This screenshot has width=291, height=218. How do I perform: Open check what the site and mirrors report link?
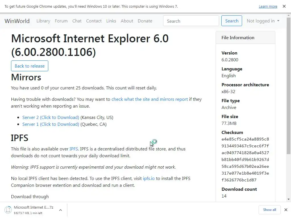click(149, 99)
